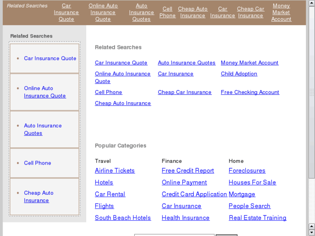
Task: Click Auto Insurance Quotes in center list
Action: [187, 63]
